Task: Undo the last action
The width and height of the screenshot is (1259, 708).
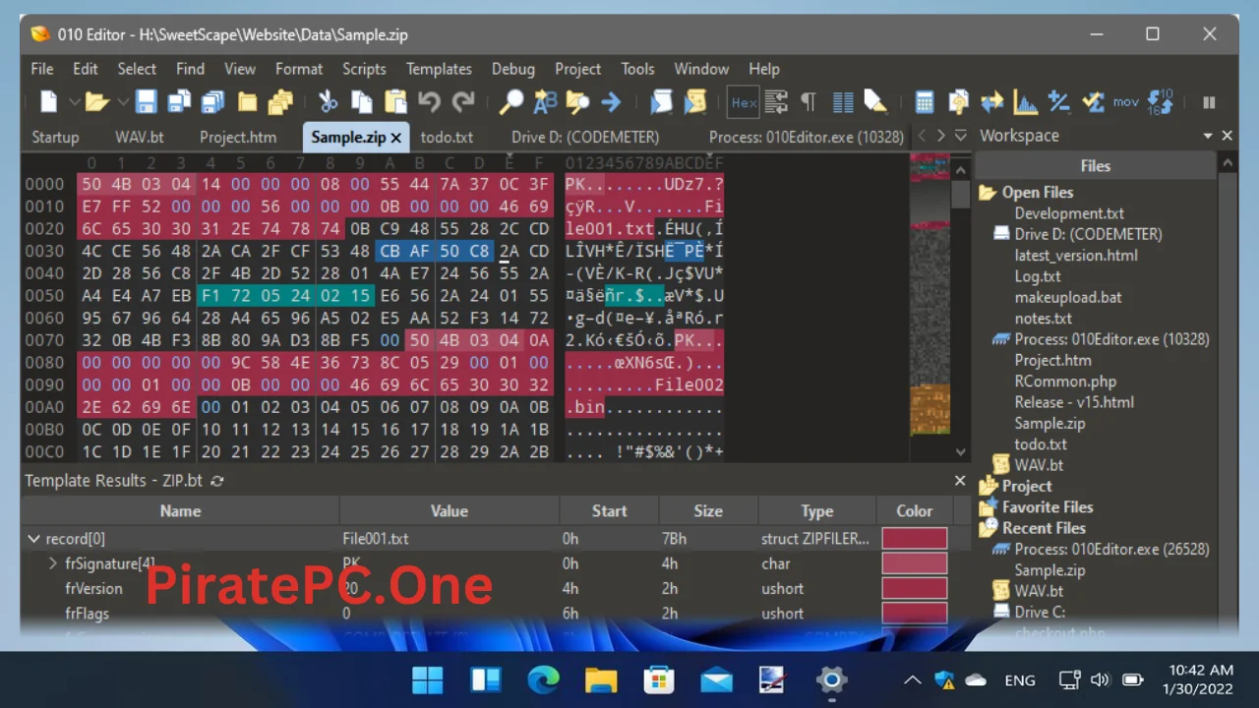Action: point(429,101)
